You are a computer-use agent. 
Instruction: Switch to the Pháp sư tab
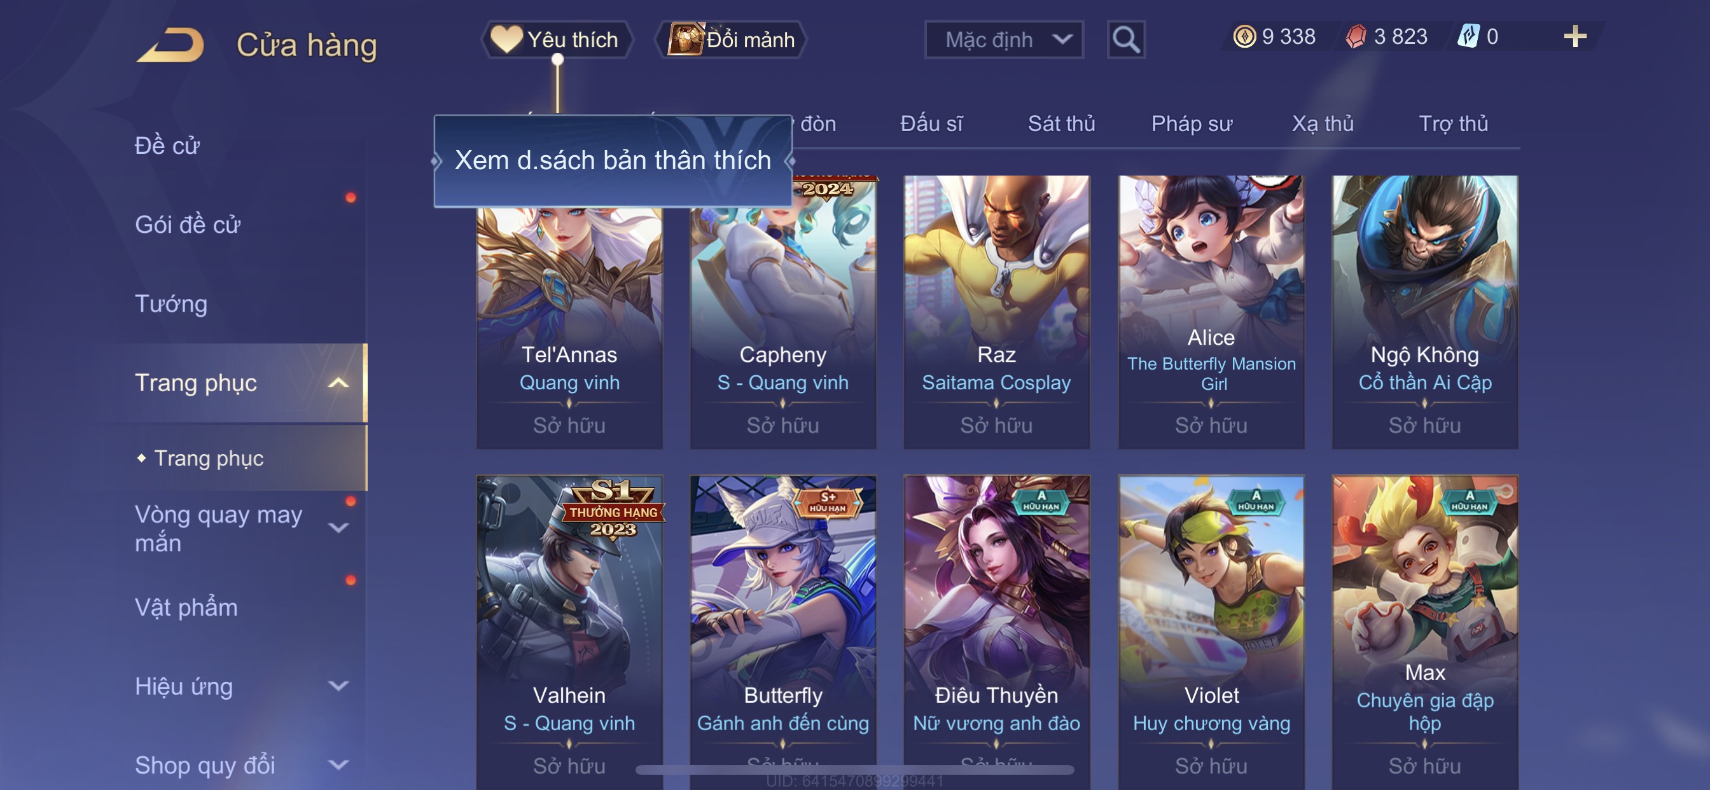coord(1192,124)
